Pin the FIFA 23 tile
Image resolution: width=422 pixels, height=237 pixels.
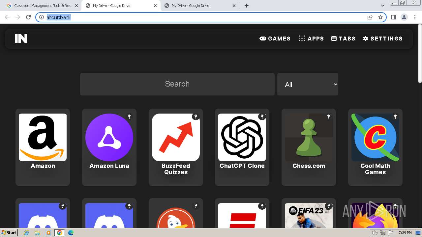point(329,206)
